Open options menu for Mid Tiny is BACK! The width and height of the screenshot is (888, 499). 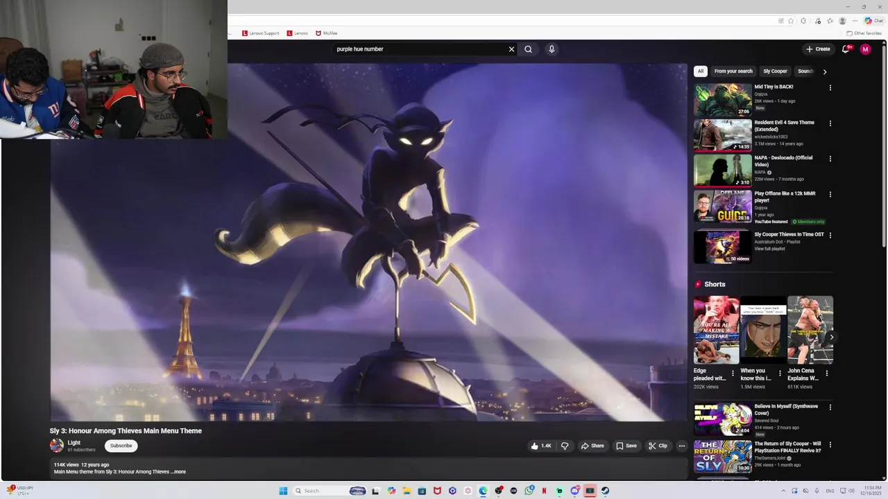tap(830, 88)
